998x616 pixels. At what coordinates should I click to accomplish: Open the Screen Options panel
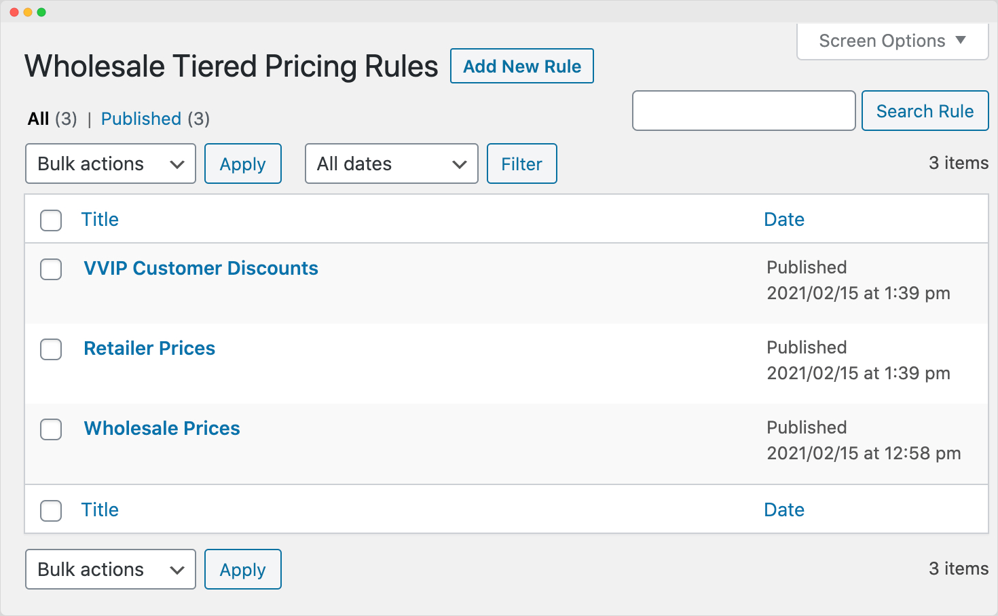point(891,41)
